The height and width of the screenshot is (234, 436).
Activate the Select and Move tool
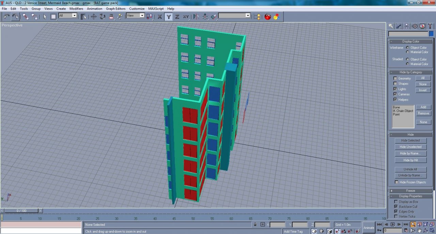[94, 16]
